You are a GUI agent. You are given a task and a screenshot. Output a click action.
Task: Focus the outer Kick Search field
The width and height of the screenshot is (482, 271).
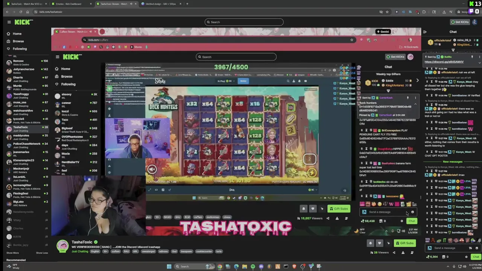tap(244, 22)
